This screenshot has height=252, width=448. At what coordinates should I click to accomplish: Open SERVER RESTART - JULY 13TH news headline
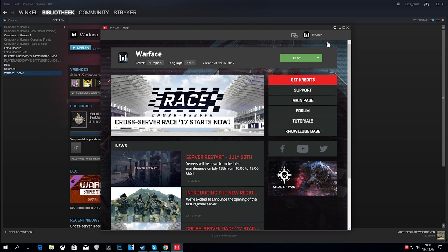(219, 157)
